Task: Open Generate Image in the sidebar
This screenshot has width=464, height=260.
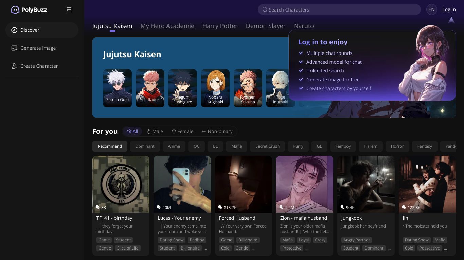Action: coord(42,48)
